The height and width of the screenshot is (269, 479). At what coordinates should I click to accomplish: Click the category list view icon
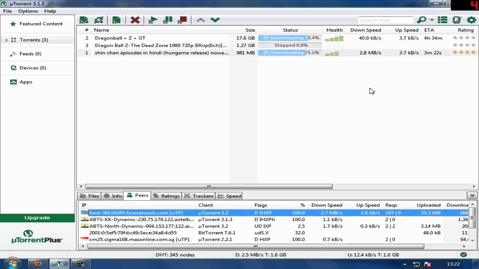coord(442,20)
